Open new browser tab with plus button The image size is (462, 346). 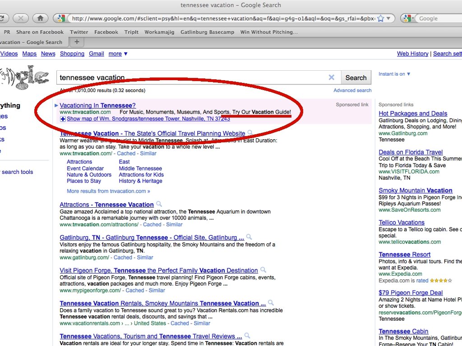pyautogui.click(x=77, y=42)
